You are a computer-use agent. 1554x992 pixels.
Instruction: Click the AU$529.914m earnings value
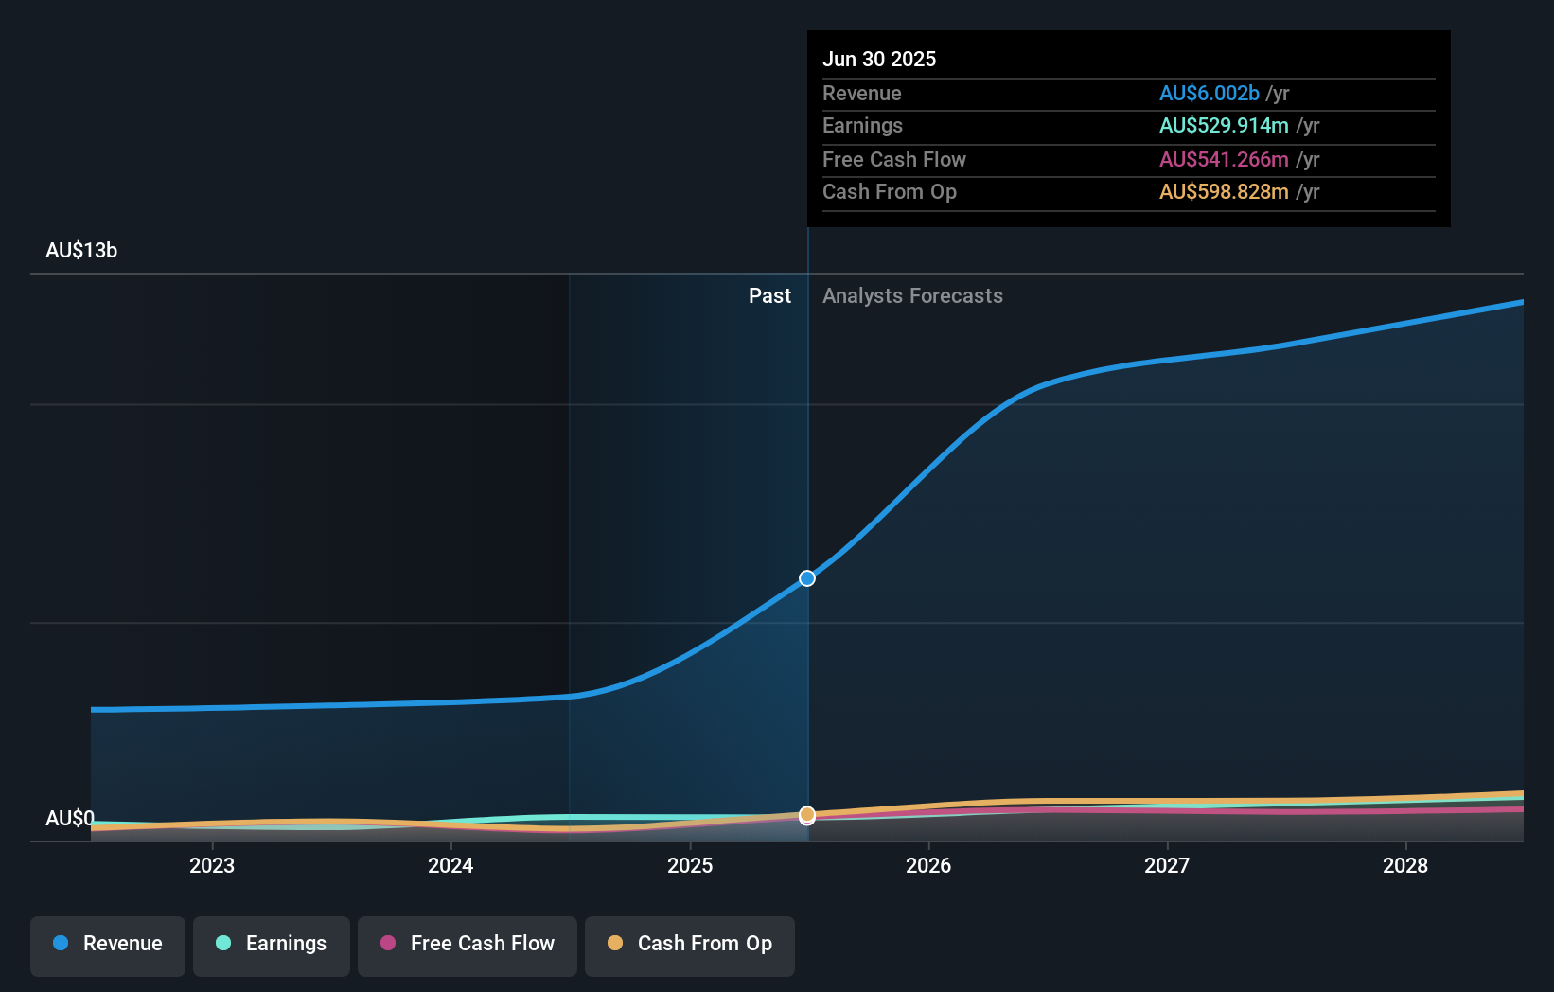1224,126
